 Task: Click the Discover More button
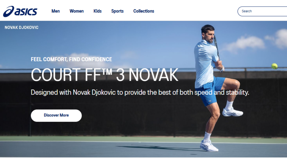coord(56,116)
